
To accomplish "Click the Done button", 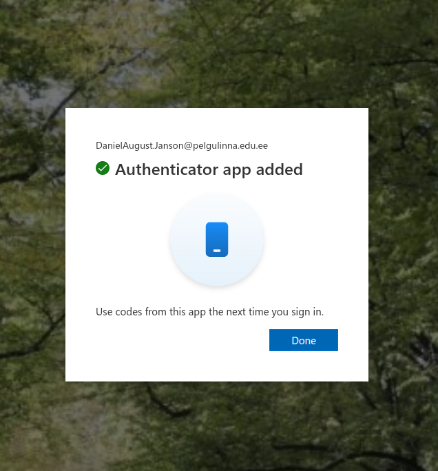I will pos(304,340).
